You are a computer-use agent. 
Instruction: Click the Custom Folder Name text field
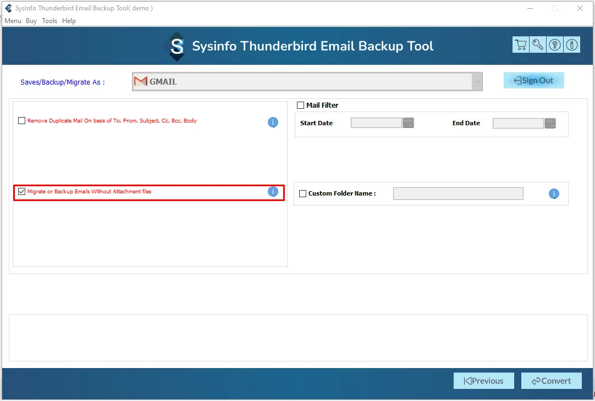coord(458,194)
